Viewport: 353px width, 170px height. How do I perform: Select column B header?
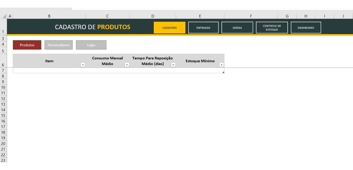pyautogui.click(x=49, y=16)
